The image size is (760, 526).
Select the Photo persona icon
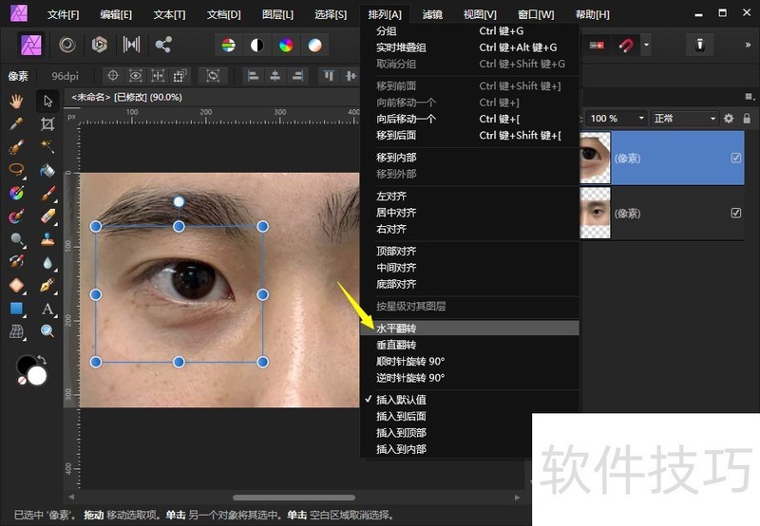pos(31,45)
